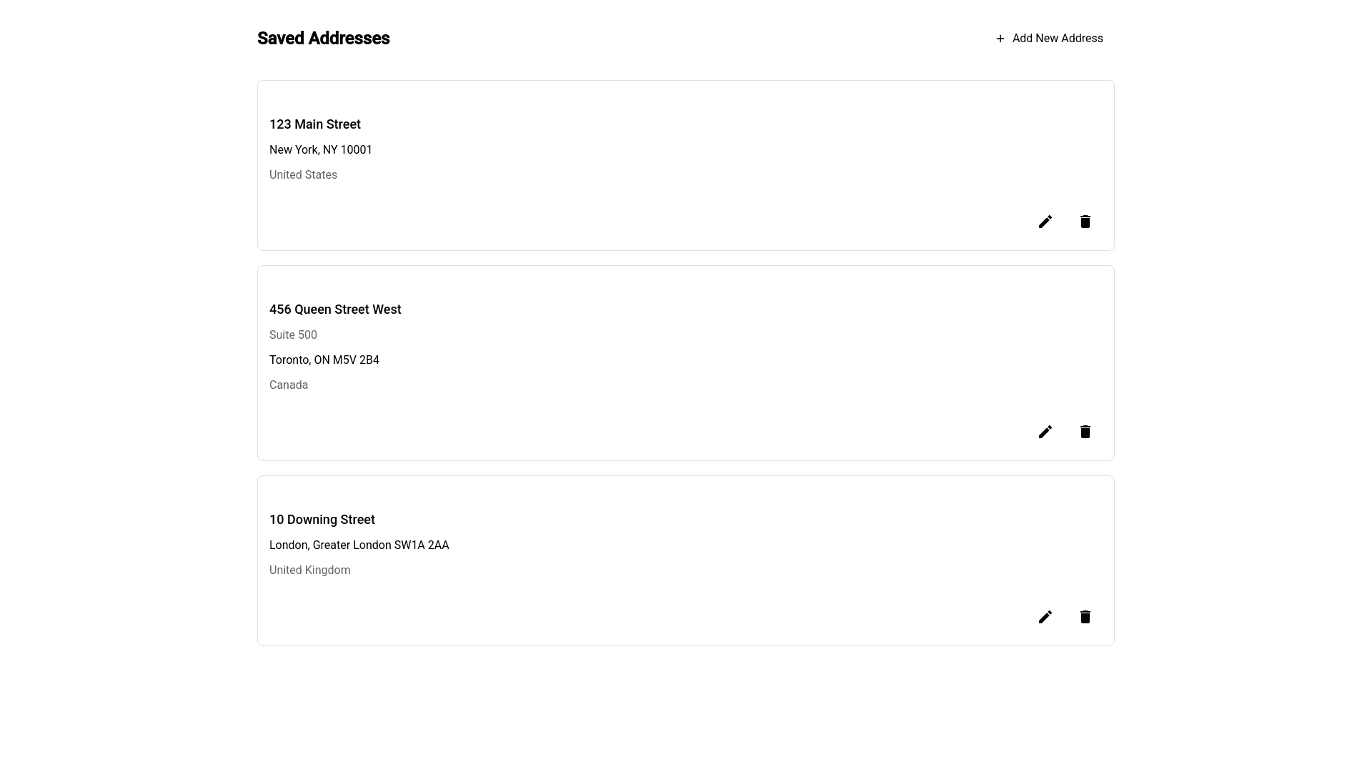The width and height of the screenshot is (1372, 772).
Task: Delete the 123 Main Street address
Action: (x=1085, y=222)
